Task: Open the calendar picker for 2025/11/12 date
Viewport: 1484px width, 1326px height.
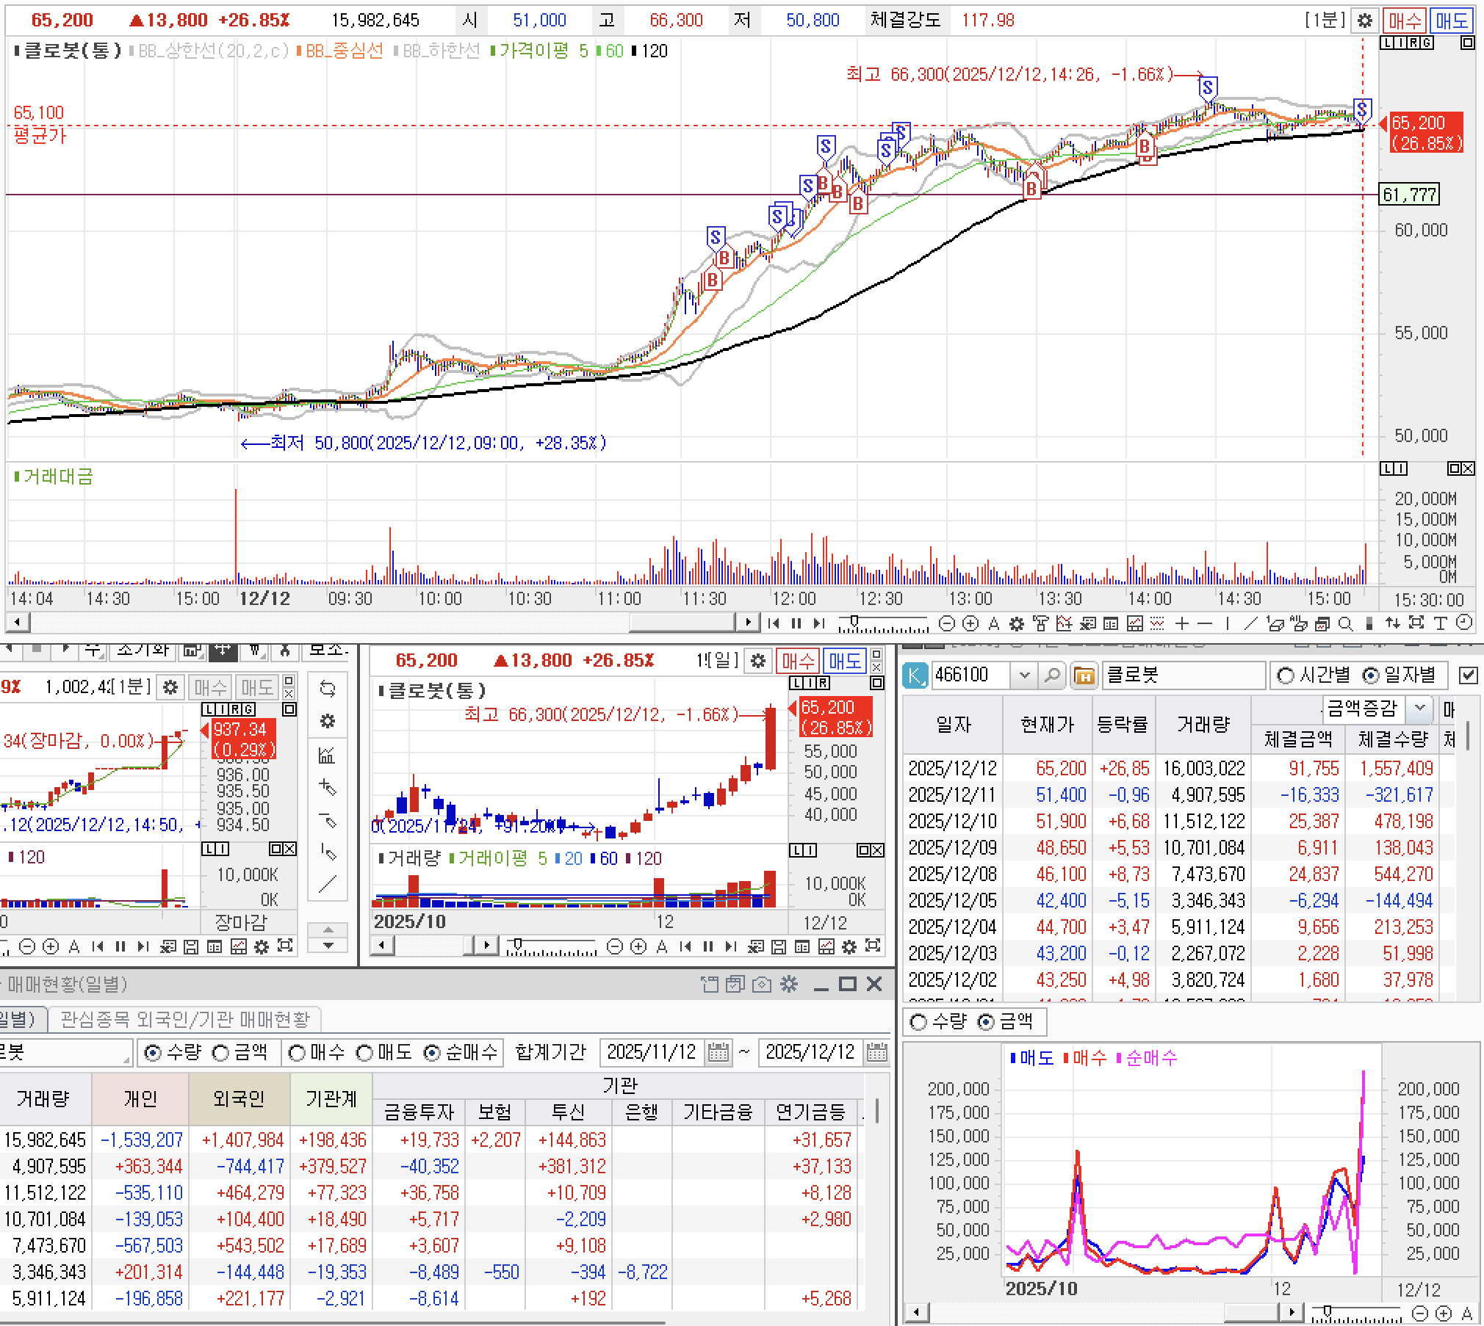Action: [718, 1053]
